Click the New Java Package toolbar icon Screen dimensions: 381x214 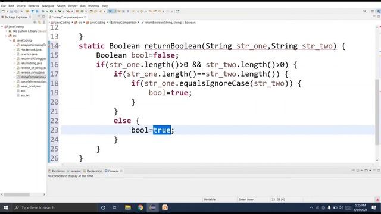(x=77, y=11)
